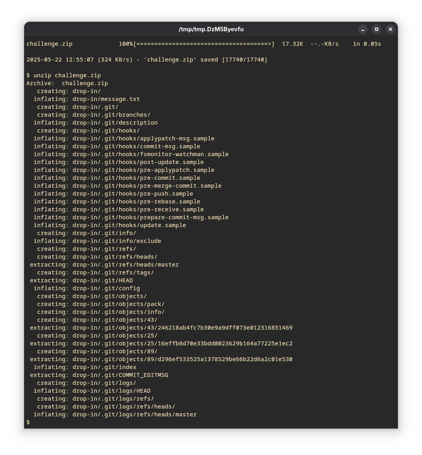Viewport: 422px width, 455px height.
Task: Click the prepare-commit-msg.sample hook path
Action: [x=150, y=217]
